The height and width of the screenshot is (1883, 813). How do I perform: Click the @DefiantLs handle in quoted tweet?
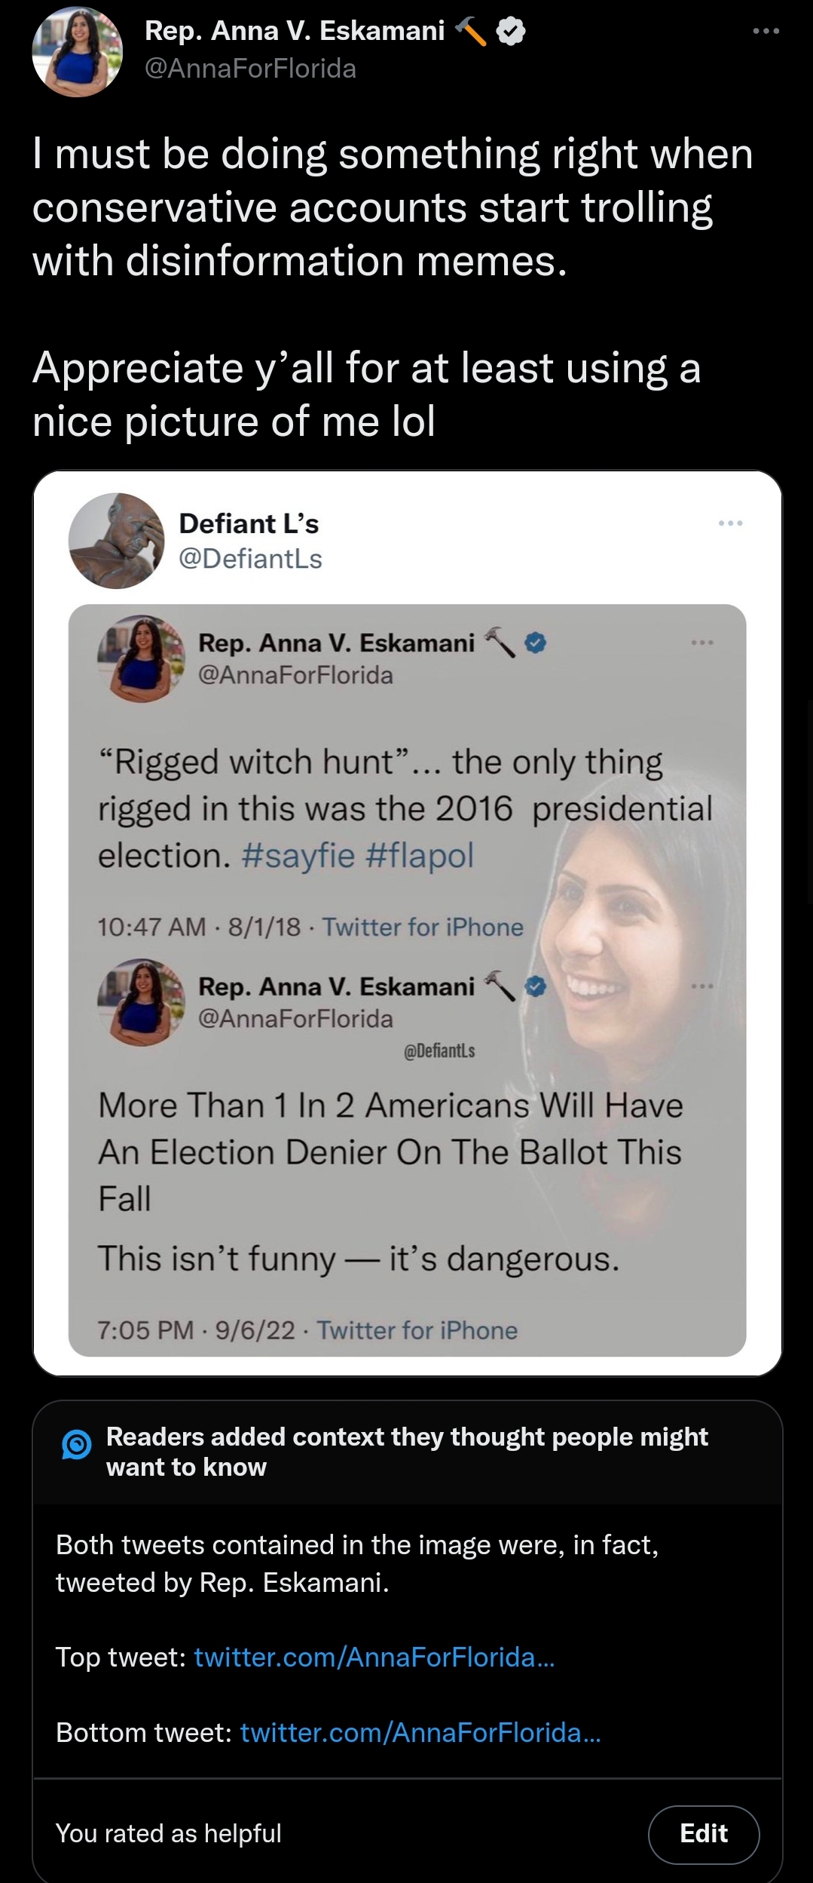(250, 559)
